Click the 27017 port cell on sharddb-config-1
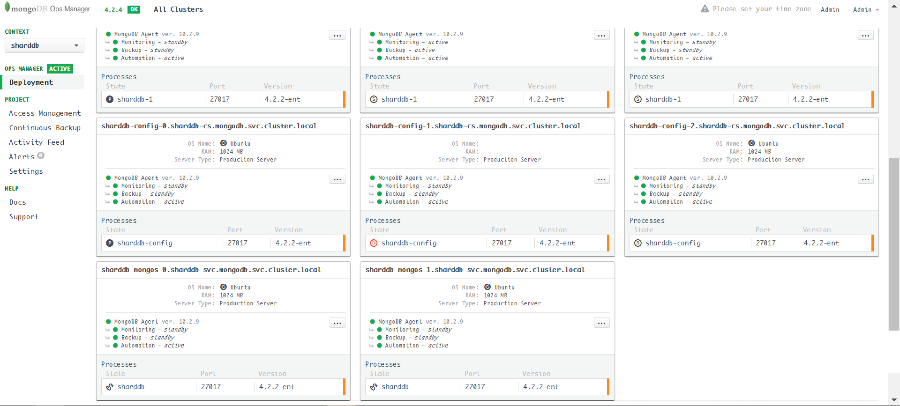 pyautogui.click(x=502, y=243)
